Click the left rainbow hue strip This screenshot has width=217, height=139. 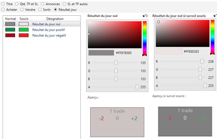point(145,38)
